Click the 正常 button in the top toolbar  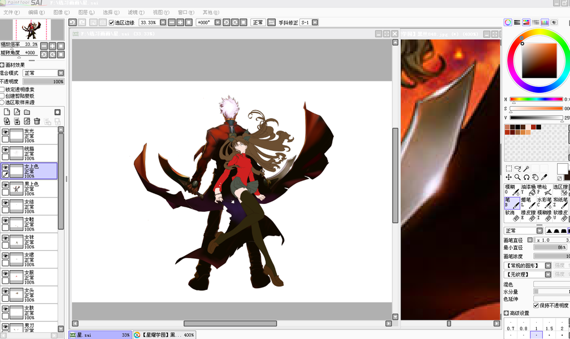click(258, 22)
